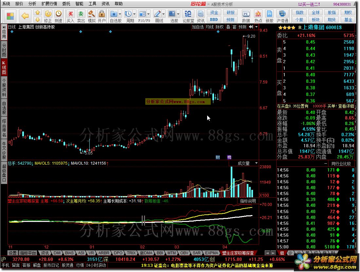
Task: Click the up arrow page icon
Action: point(38,13)
